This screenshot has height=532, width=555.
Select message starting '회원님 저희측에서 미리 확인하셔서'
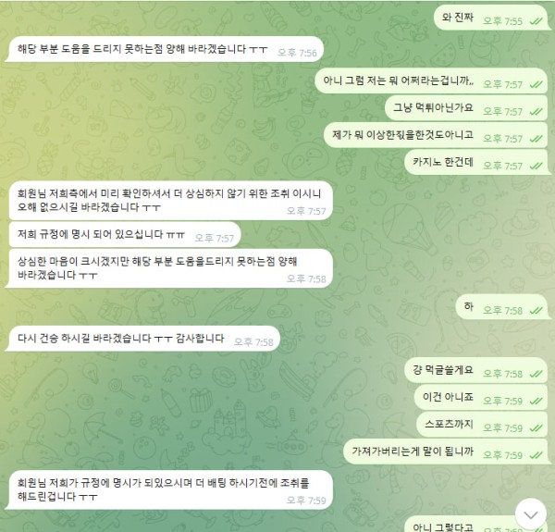click(x=171, y=201)
